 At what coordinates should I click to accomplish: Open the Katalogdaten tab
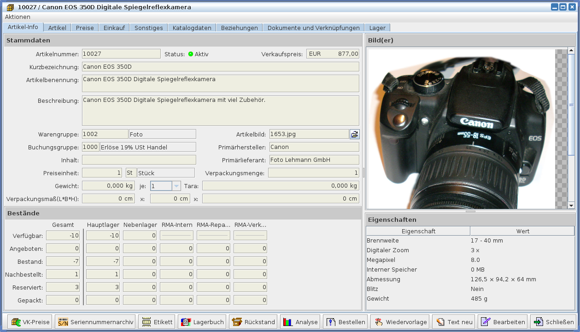pos(192,28)
